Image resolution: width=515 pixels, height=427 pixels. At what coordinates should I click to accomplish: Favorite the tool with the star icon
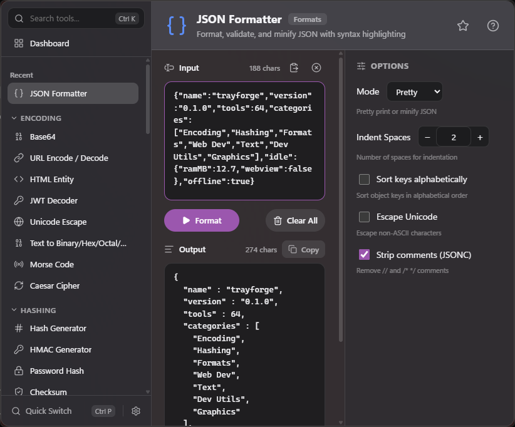[463, 26]
